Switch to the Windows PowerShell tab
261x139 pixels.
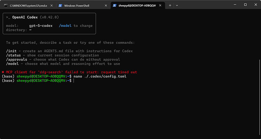[83, 6]
